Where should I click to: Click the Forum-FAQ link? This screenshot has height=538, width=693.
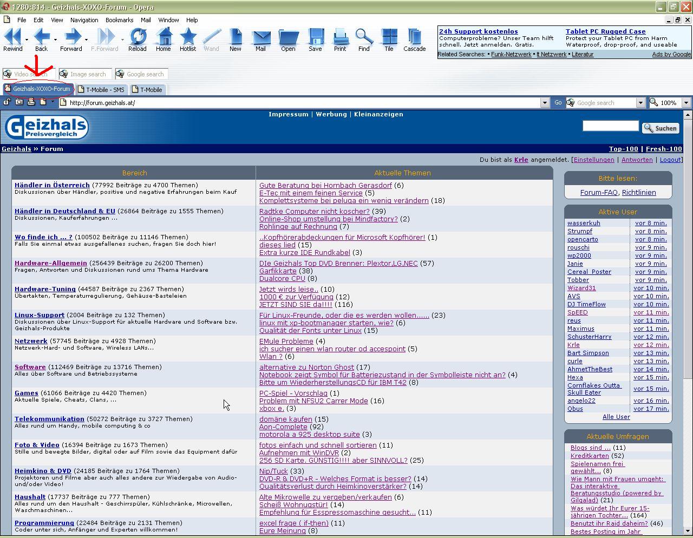(x=599, y=192)
